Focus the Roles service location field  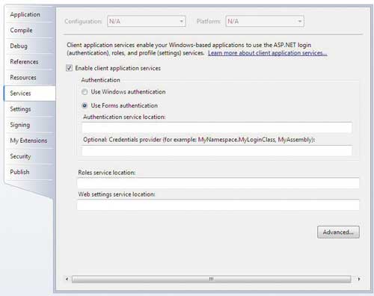point(218,183)
